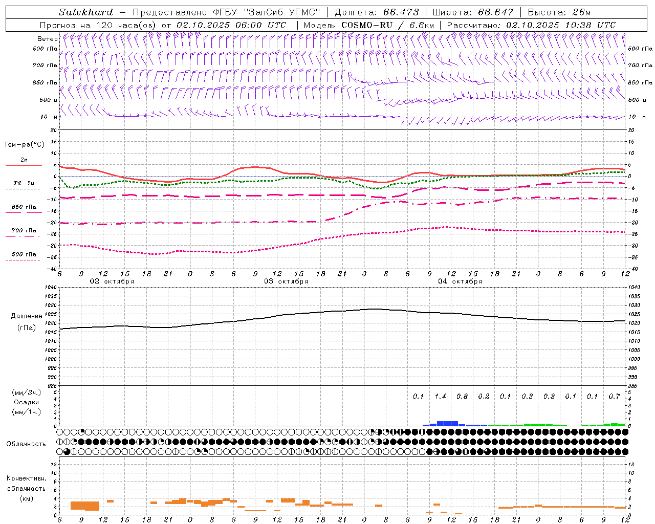Click the "Облачность" cloud cover label
This screenshot has height=524, width=655.
click(26, 444)
